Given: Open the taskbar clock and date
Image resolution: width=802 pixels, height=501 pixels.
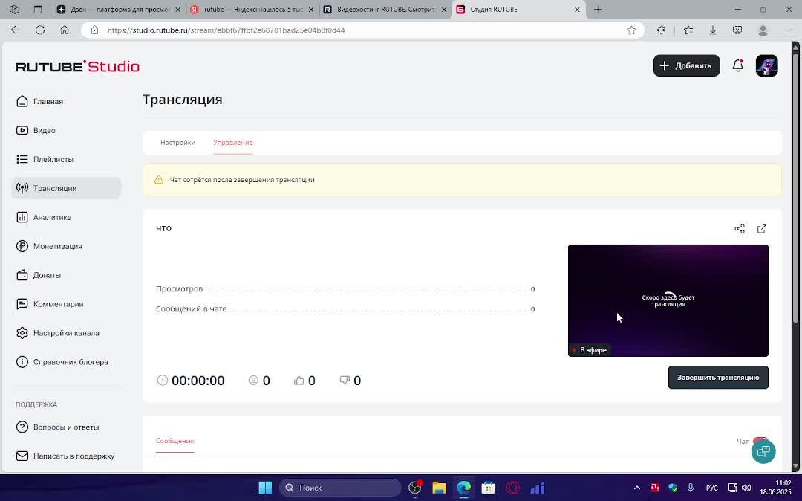Looking at the screenshot, I should click(775, 488).
